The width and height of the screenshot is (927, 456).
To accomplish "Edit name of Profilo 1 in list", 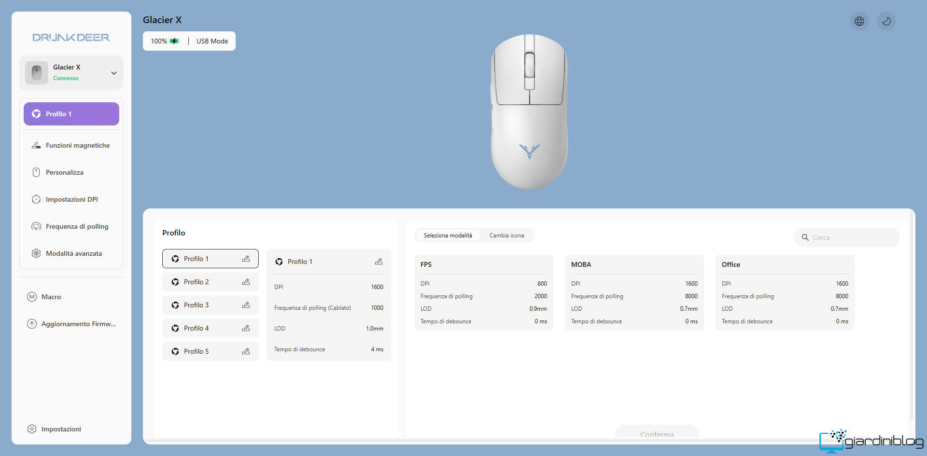I will (x=246, y=259).
